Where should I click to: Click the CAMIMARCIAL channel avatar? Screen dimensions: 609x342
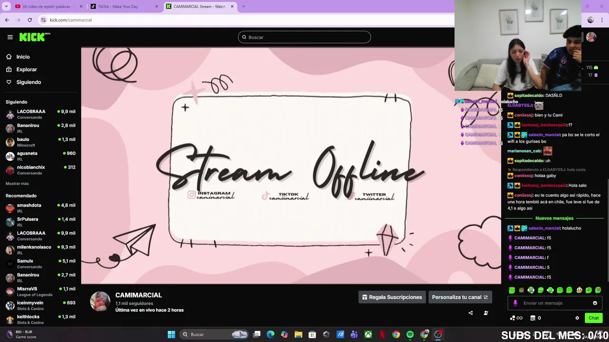click(100, 302)
